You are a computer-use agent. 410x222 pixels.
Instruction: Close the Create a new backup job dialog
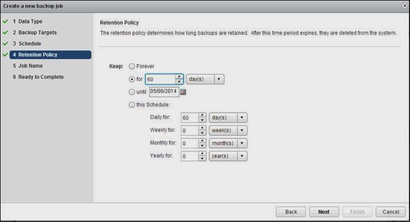coord(404,6)
